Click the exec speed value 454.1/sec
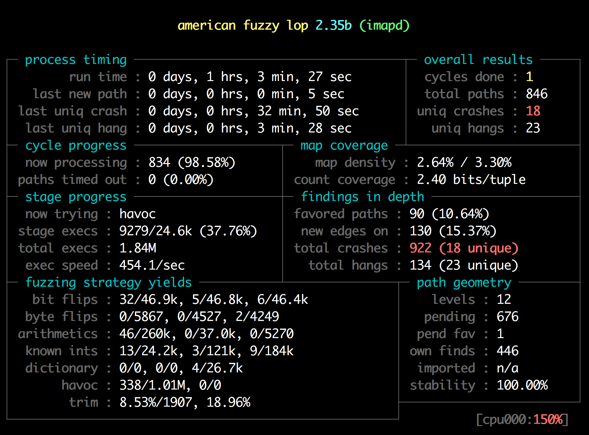589x435 pixels. (x=152, y=266)
